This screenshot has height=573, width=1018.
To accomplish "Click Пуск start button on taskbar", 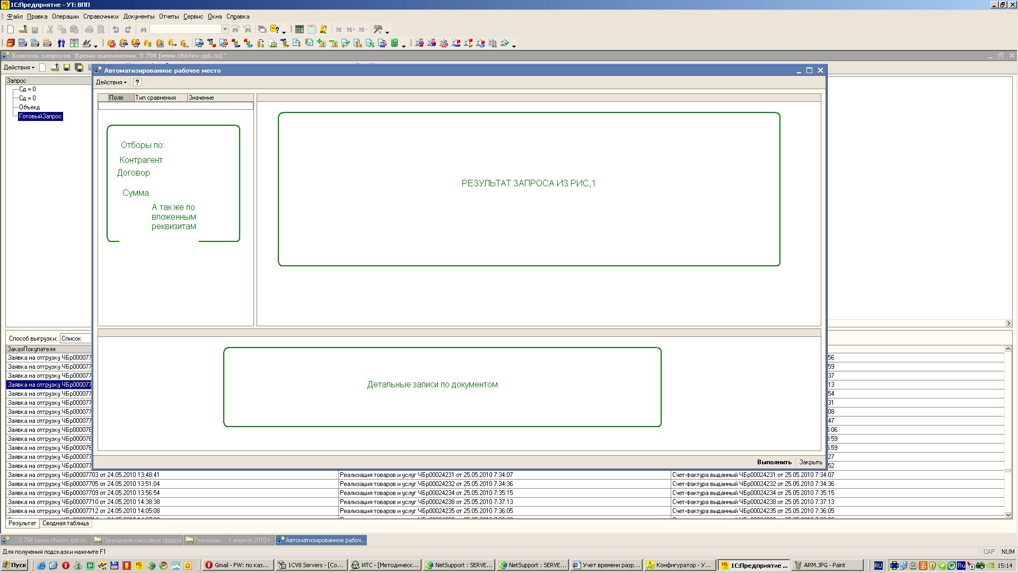I will tap(14, 565).
